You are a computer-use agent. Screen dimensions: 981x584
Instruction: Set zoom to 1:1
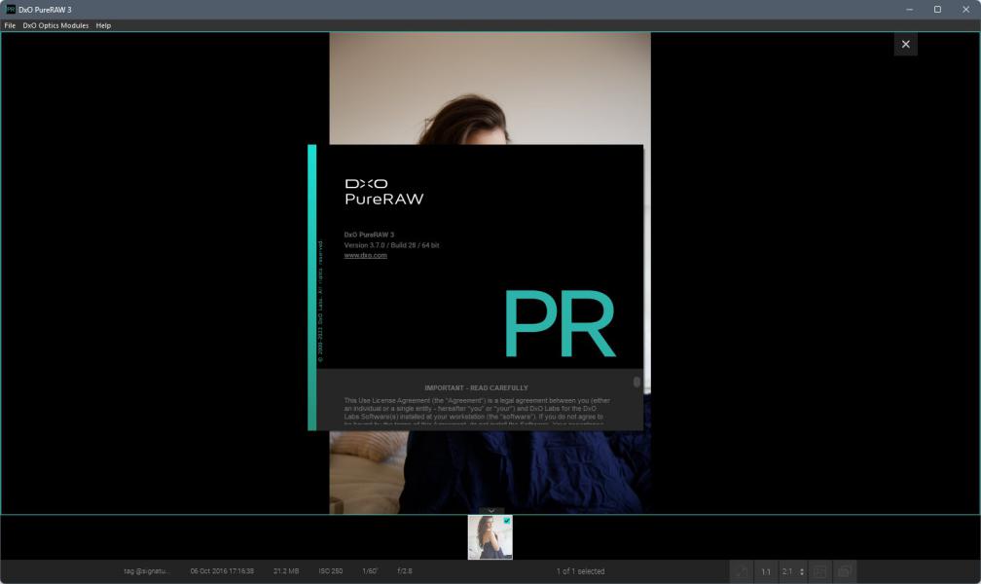pos(766,571)
